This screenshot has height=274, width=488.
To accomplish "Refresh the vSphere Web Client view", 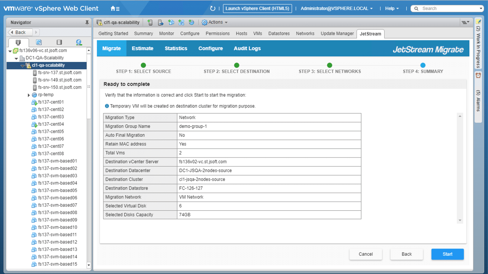I will pyautogui.click(x=213, y=8).
